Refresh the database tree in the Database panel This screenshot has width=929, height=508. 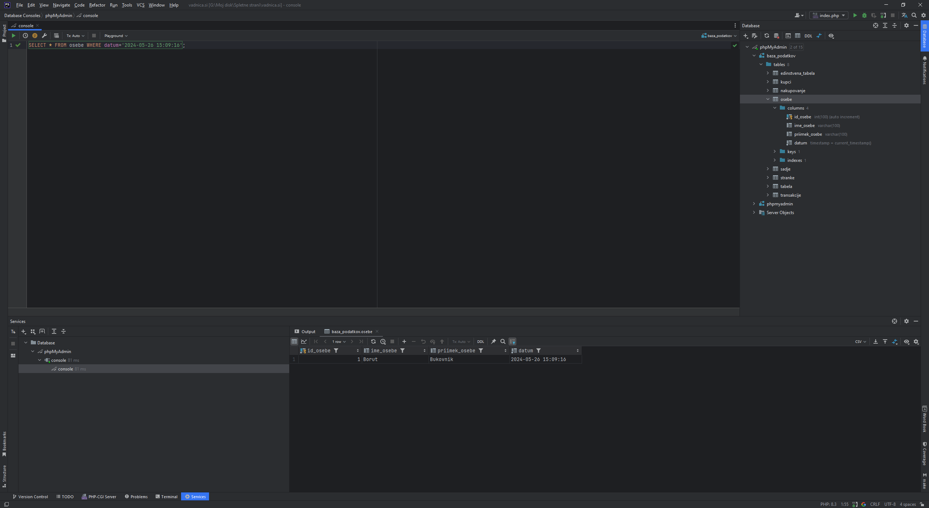(766, 36)
